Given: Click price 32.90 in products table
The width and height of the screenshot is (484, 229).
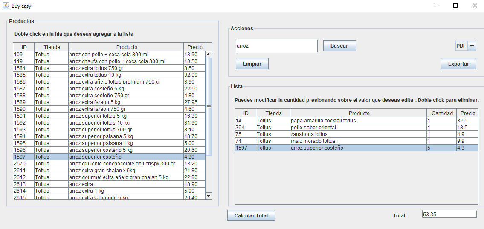Looking at the screenshot, I should 194,75.
